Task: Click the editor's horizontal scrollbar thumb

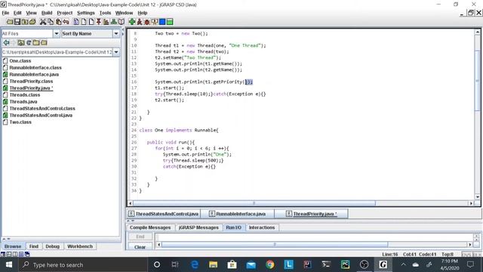Action: pos(254,203)
